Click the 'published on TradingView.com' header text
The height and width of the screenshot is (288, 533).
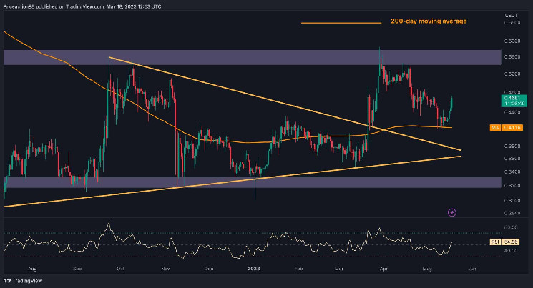(x=70, y=6)
